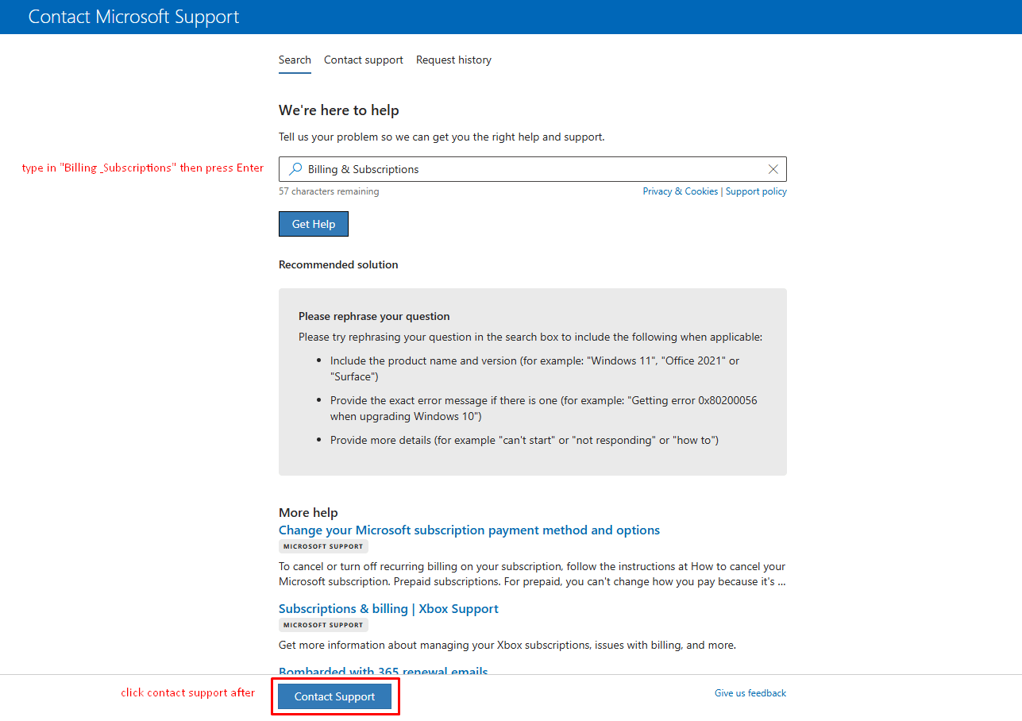The width and height of the screenshot is (1022, 721).
Task: Open the Privacy & Cookies link
Action: pos(681,191)
